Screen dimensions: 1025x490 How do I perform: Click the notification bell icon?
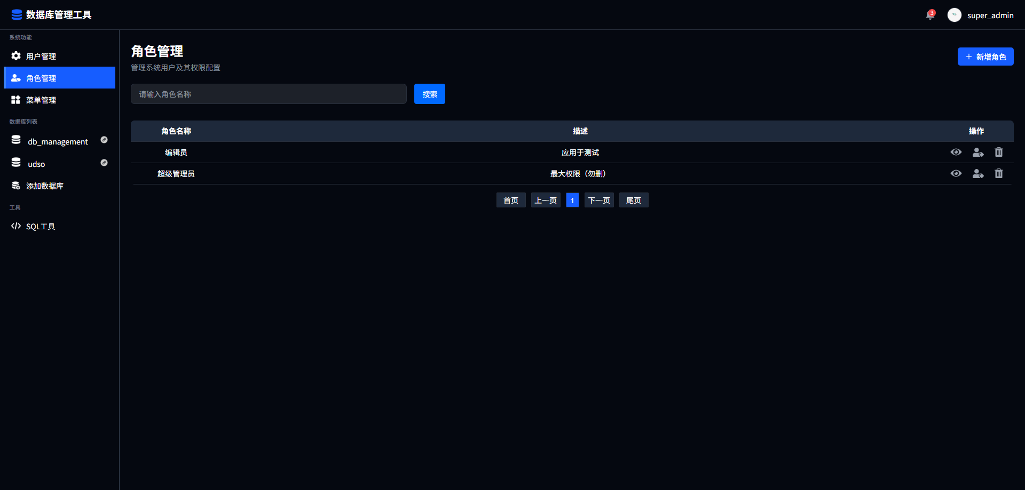pos(930,15)
